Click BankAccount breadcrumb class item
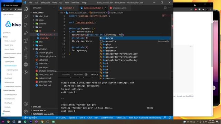Screen dimensions: 221x124 97,13
